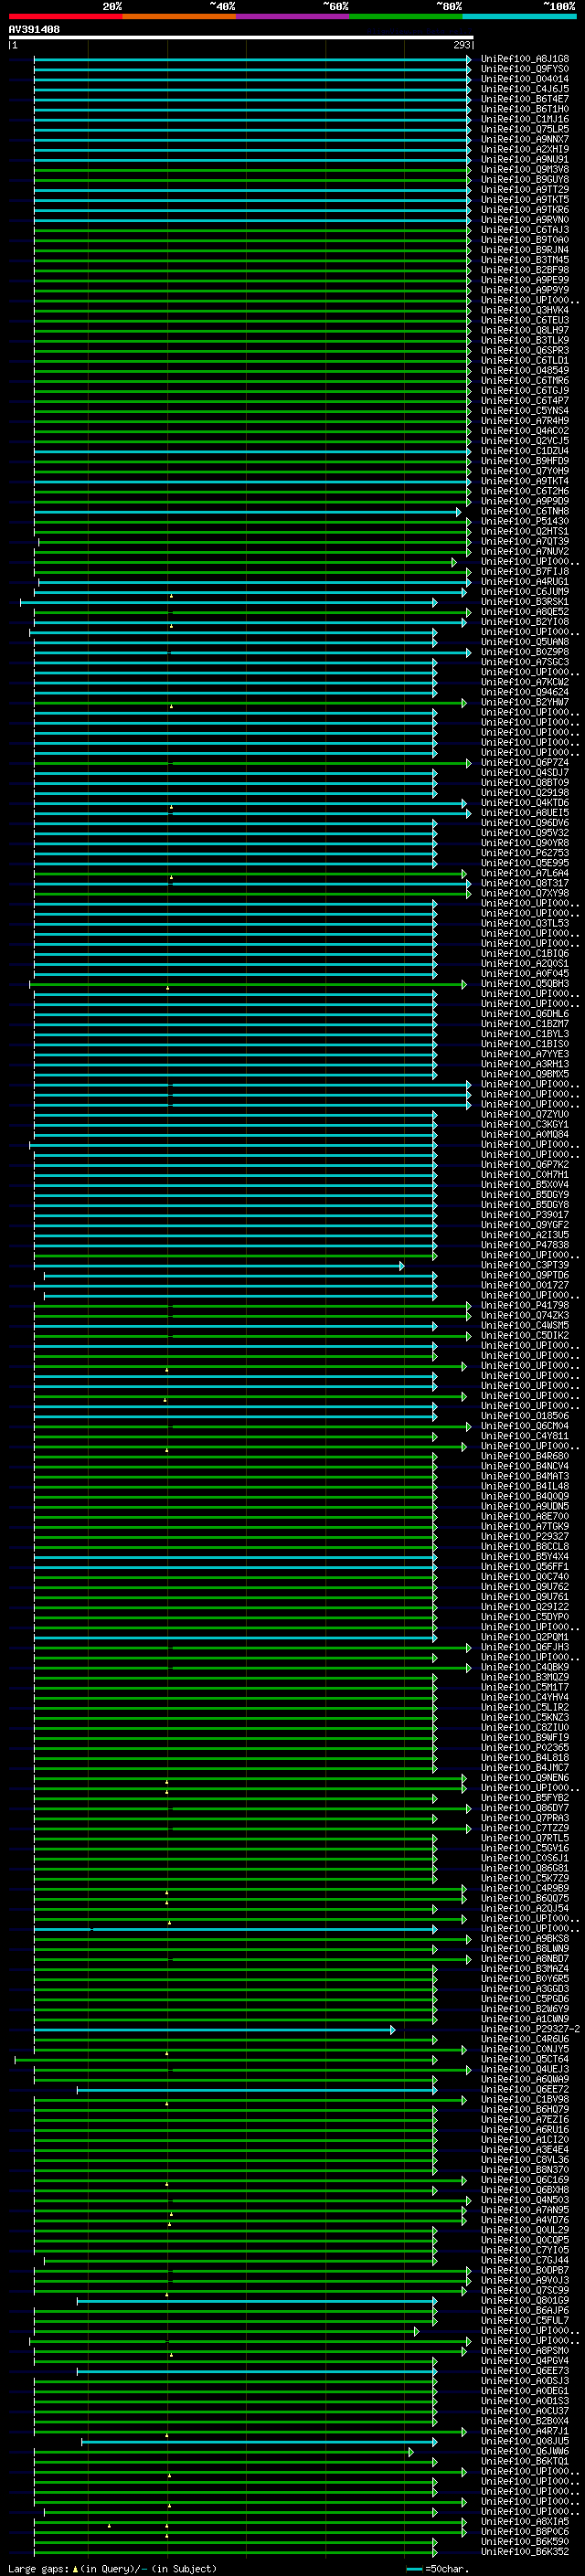Select label UniRef100_B0Z9P8
The image size is (585, 2576).
(525, 652)
